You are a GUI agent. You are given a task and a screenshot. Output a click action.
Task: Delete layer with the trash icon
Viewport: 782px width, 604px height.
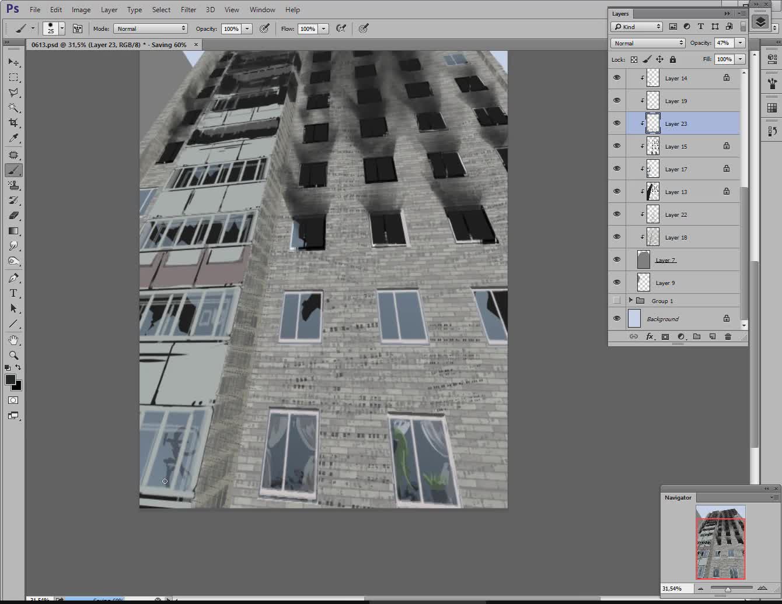coord(728,336)
